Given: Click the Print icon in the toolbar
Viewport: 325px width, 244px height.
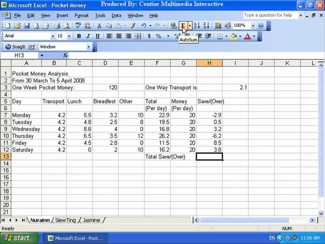Looking at the screenshot, I should click(x=57, y=26).
